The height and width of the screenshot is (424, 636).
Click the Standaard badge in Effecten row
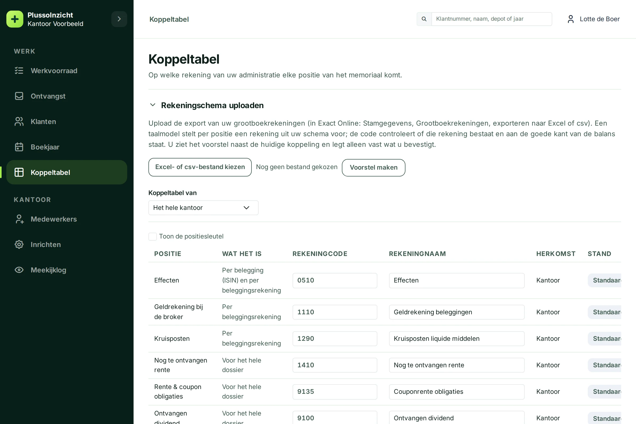(x=605, y=280)
